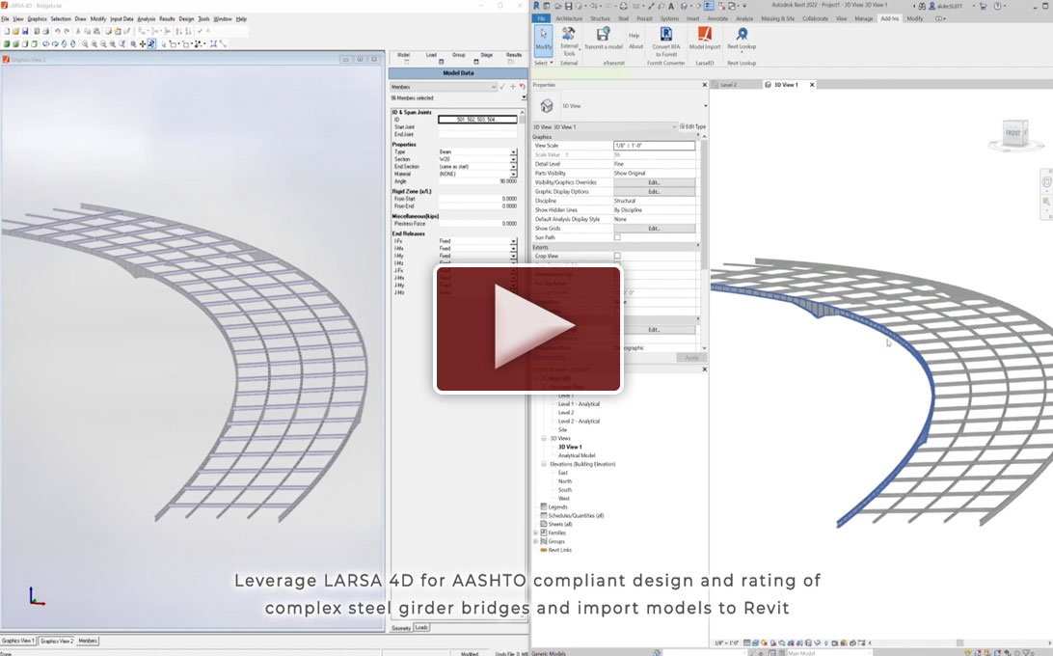Open the Members tab at bottom of LARSA
The height and width of the screenshot is (656, 1053).
(x=88, y=642)
